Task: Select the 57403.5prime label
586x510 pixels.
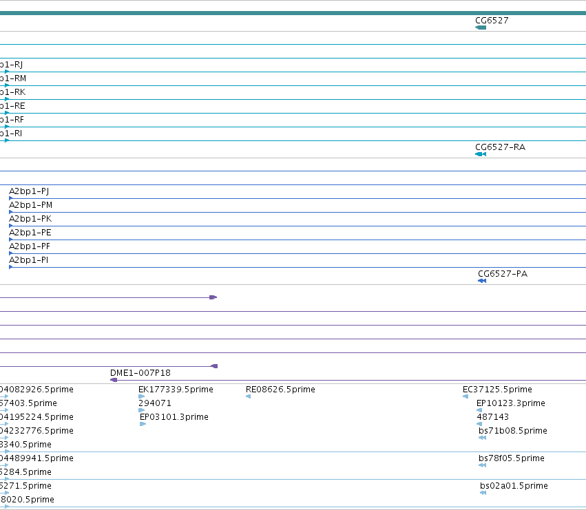Action: [x=28, y=403]
